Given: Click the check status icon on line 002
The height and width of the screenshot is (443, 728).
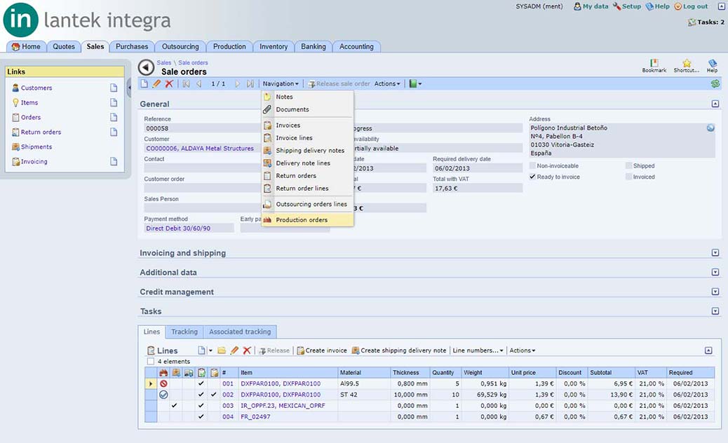Looking at the screenshot, I should click(163, 395).
